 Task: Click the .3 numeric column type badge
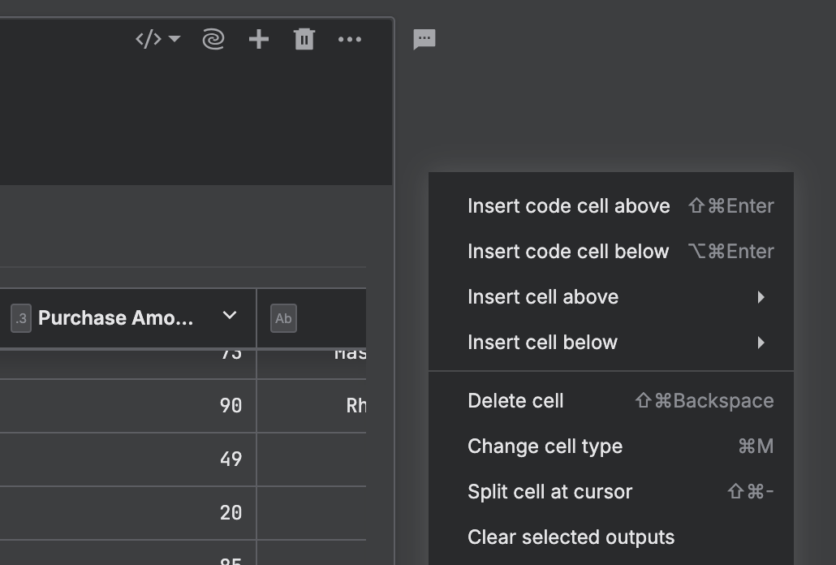coord(19,318)
